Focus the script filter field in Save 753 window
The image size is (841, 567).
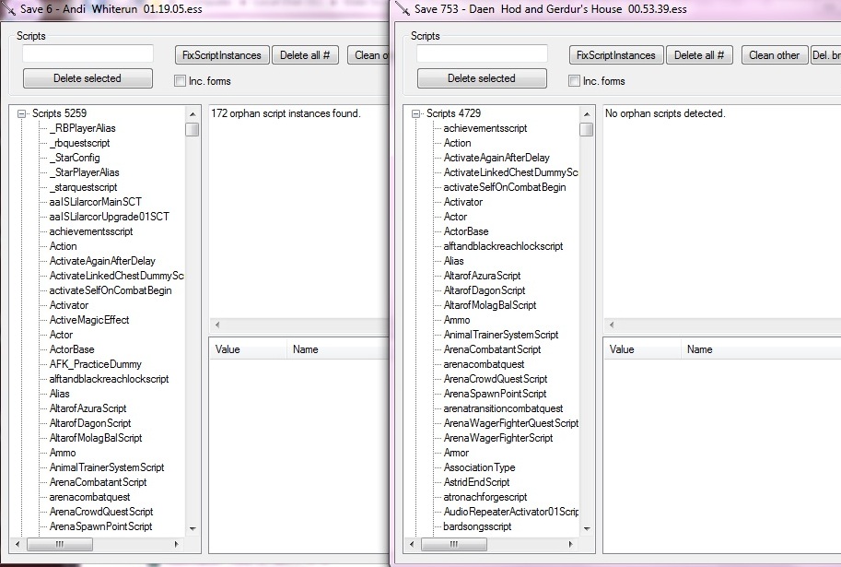[x=482, y=53]
